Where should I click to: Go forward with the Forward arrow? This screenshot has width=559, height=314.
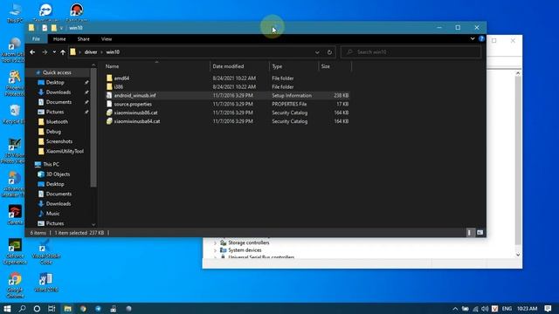pyautogui.click(x=45, y=52)
